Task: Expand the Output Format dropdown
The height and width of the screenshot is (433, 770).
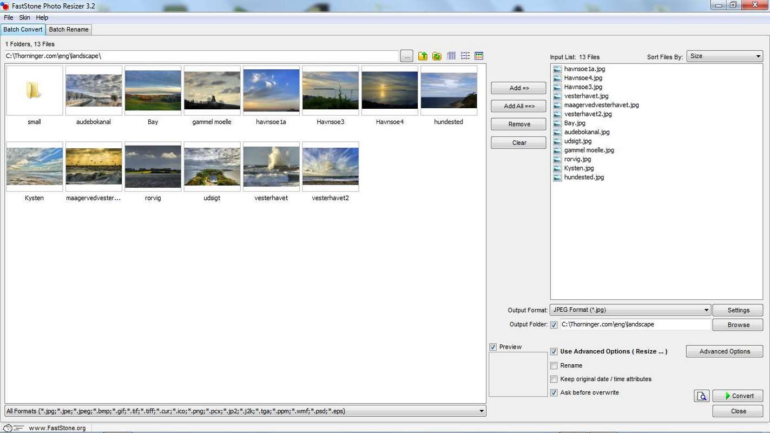Action: (630, 310)
